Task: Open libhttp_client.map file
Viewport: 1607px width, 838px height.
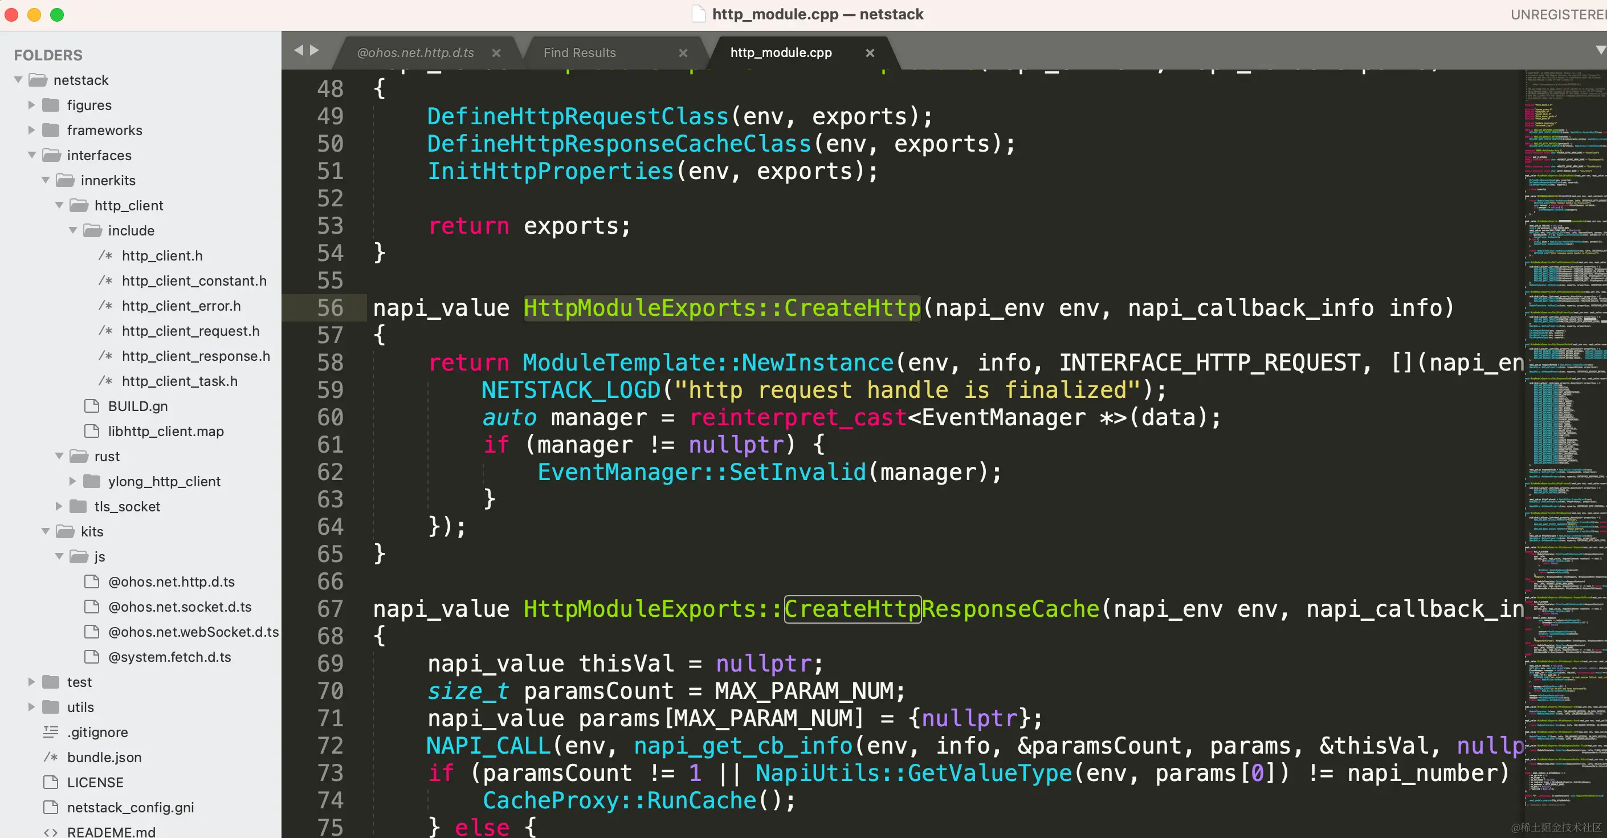Action: [x=166, y=431]
